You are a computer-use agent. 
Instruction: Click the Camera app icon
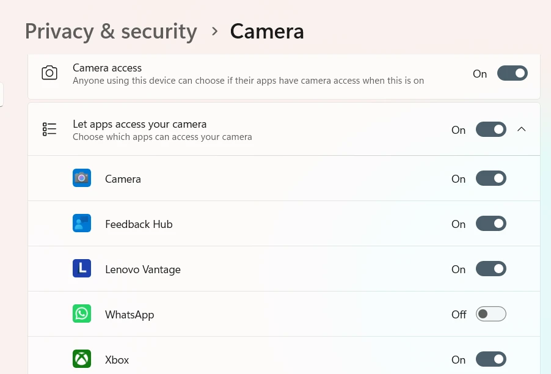(x=82, y=178)
